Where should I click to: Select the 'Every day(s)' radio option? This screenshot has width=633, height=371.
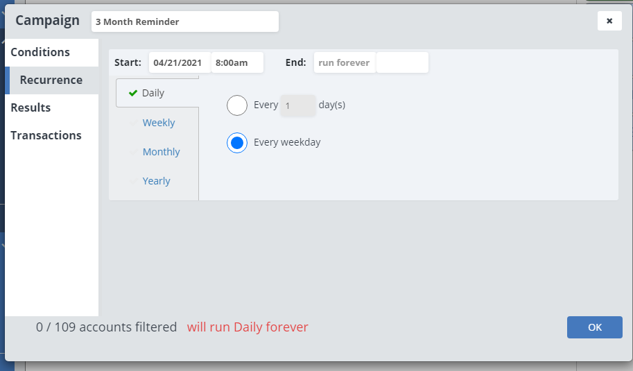tap(237, 105)
